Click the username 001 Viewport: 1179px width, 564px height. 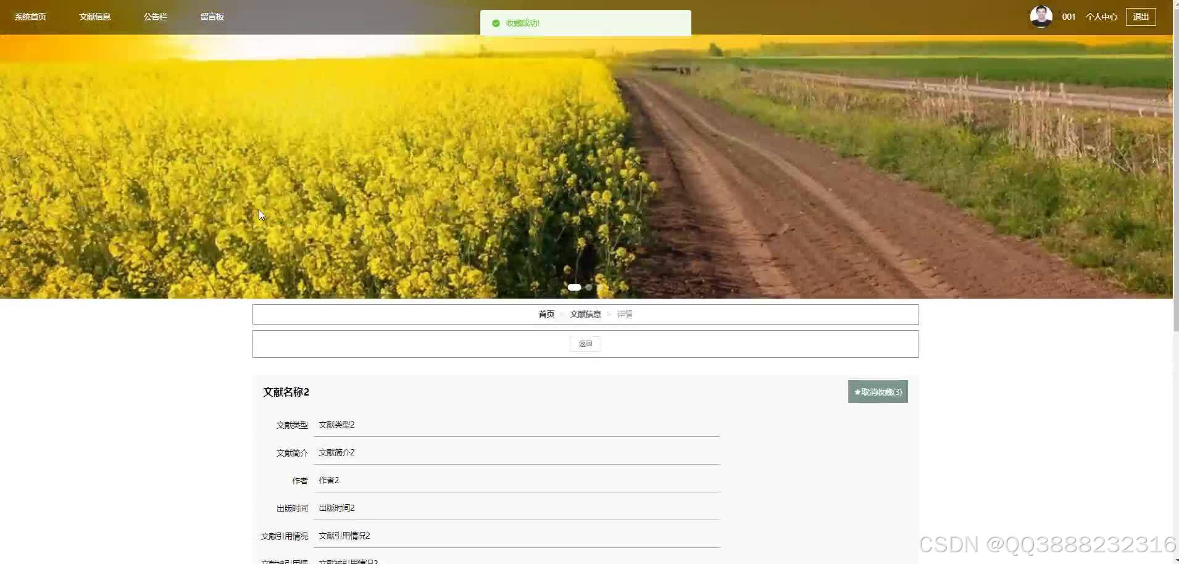tap(1069, 17)
